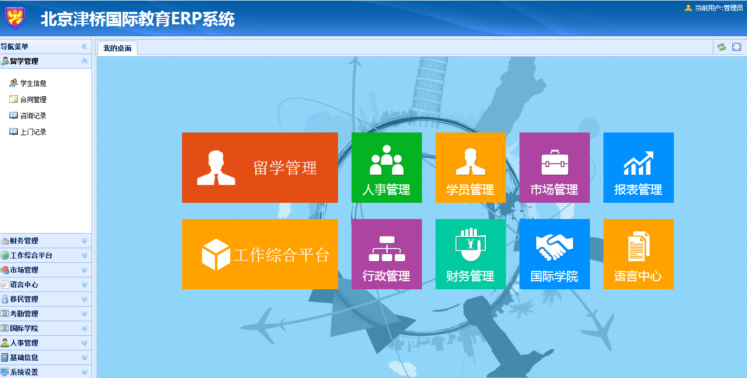Open the 报表管理 chart tile
The width and height of the screenshot is (747, 378).
pyautogui.click(x=638, y=168)
